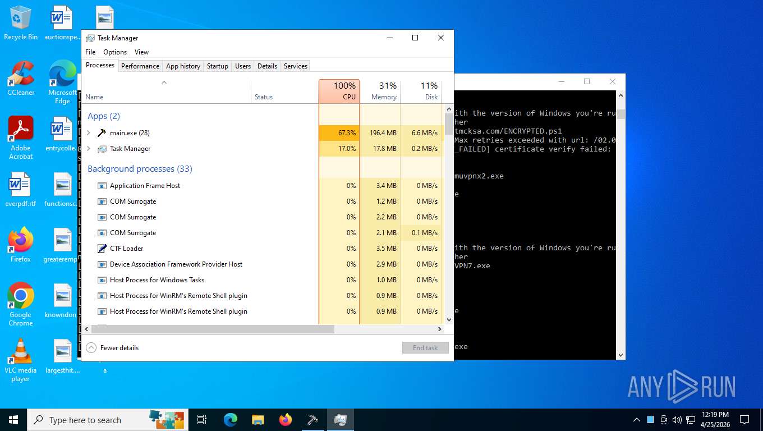
Task: Open the Options menu in Task Manager
Action: [115, 52]
